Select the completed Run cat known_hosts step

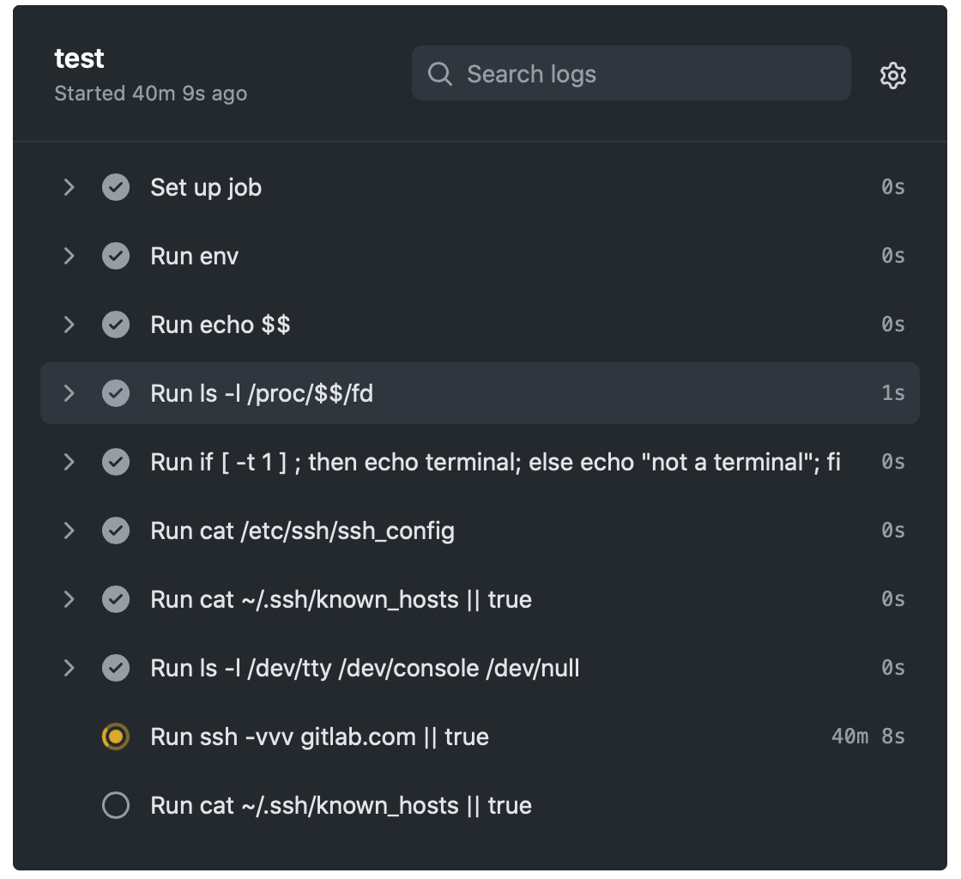[x=341, y=599]
